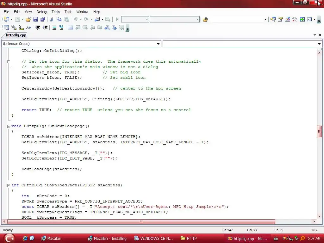The height and width of the screenshot is (243, 324).
Task: Switch to WINDOWS CE N... taskbar button
Action: pos(153,238)
